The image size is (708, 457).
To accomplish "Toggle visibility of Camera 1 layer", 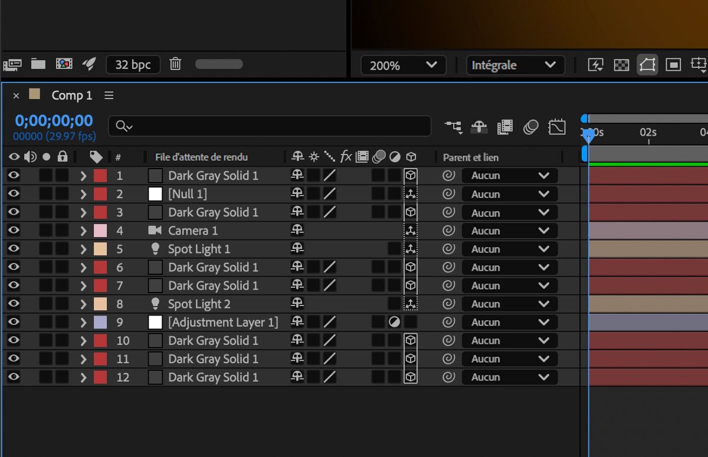I will tap(14, 230).
